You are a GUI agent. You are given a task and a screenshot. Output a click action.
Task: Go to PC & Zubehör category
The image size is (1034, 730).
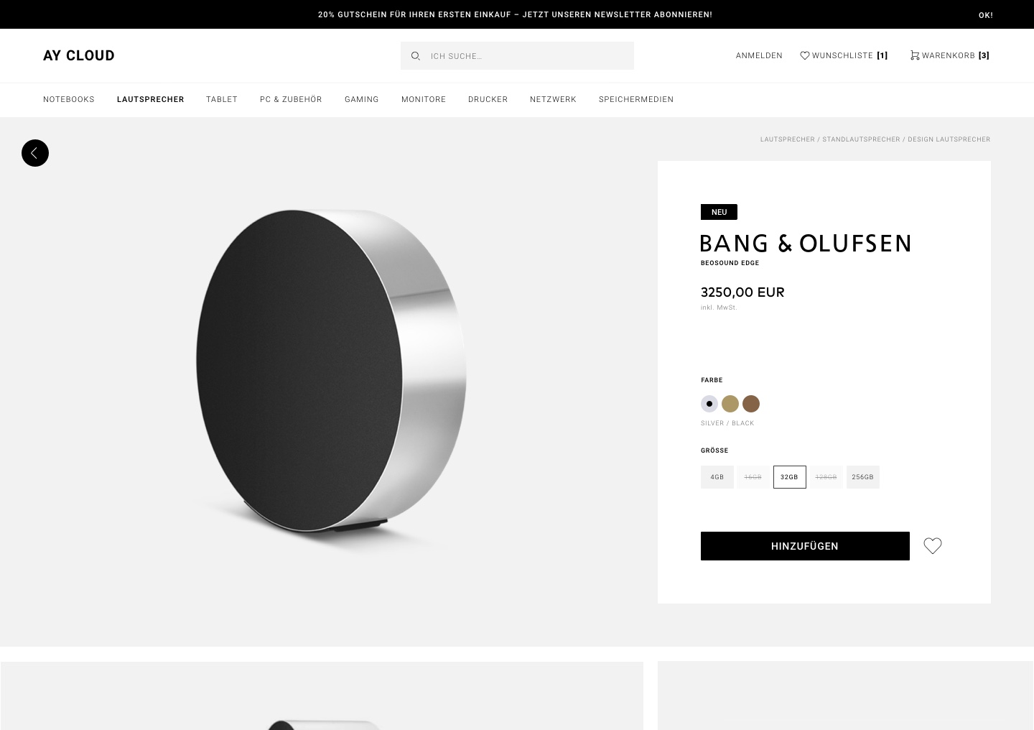coord(291,99)
